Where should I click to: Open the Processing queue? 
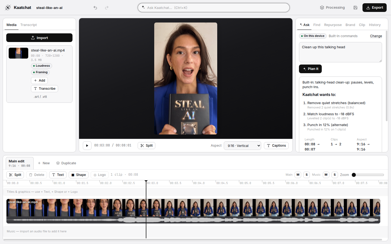coord(332,8)
